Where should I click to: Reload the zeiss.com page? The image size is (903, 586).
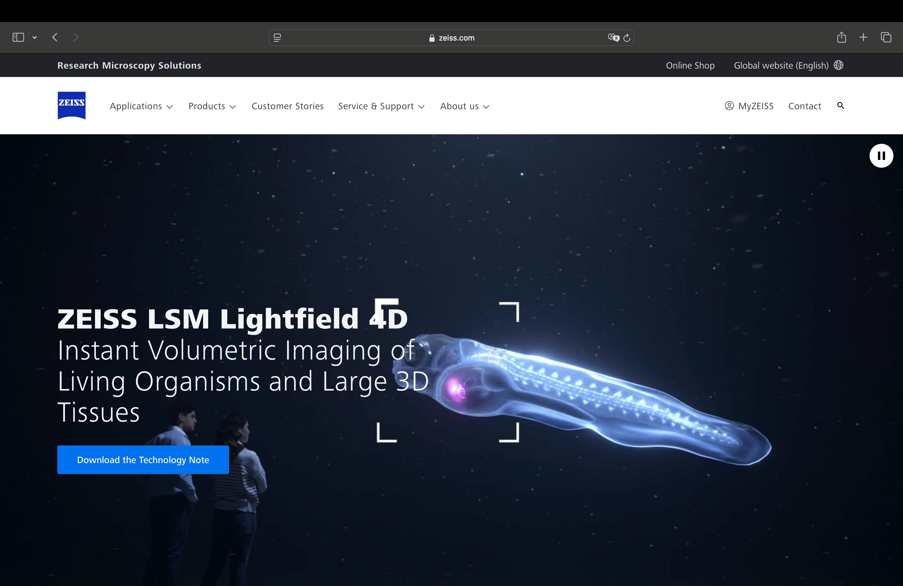627,38
